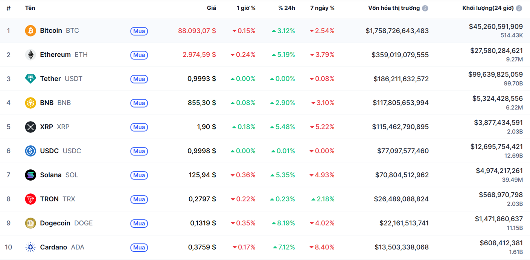
Task: Click the XRP coin logo
Action: point(30,127)
